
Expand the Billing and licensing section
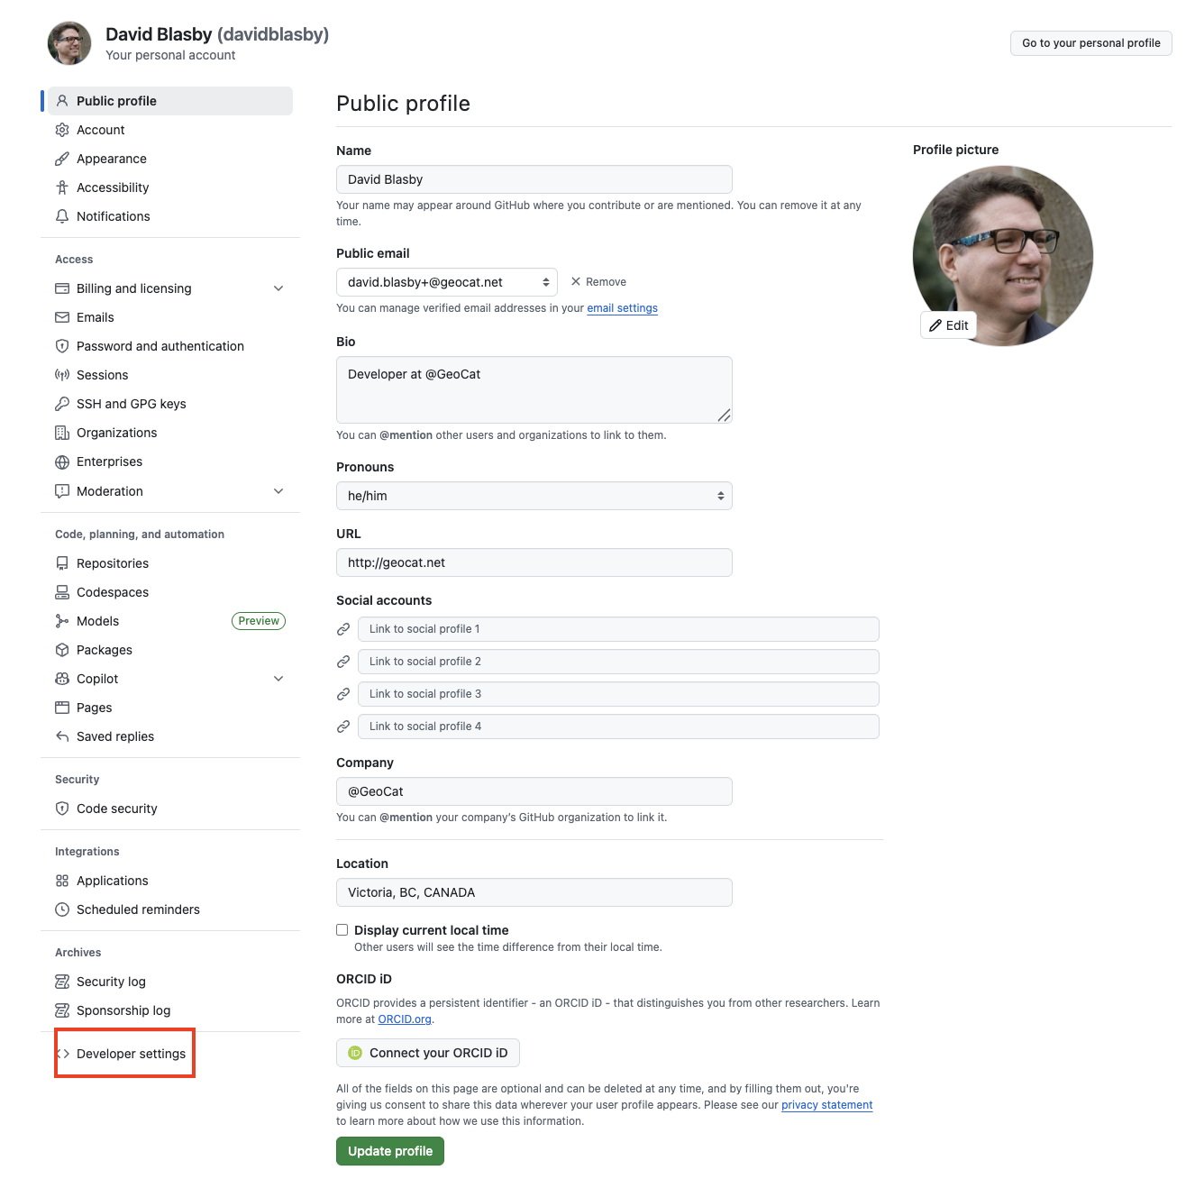click(278, 288)
